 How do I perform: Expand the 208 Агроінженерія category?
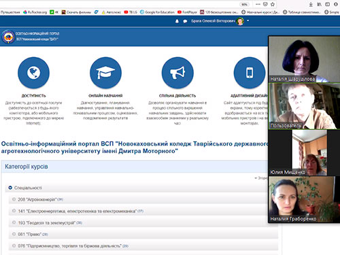[14, 199]
